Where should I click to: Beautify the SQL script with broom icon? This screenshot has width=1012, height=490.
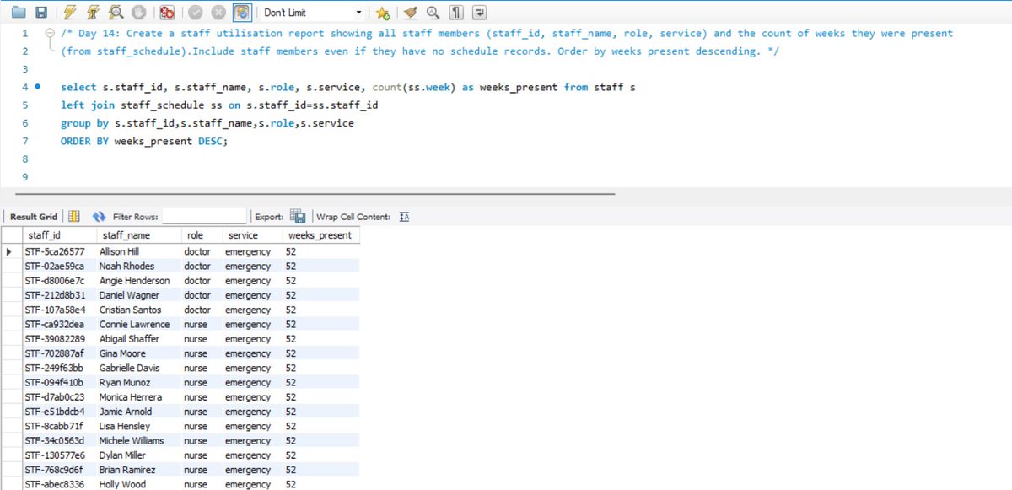tap(412, 12)
